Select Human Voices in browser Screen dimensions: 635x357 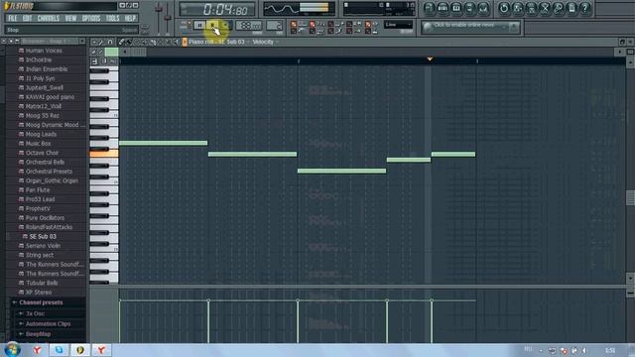(44, 51)
